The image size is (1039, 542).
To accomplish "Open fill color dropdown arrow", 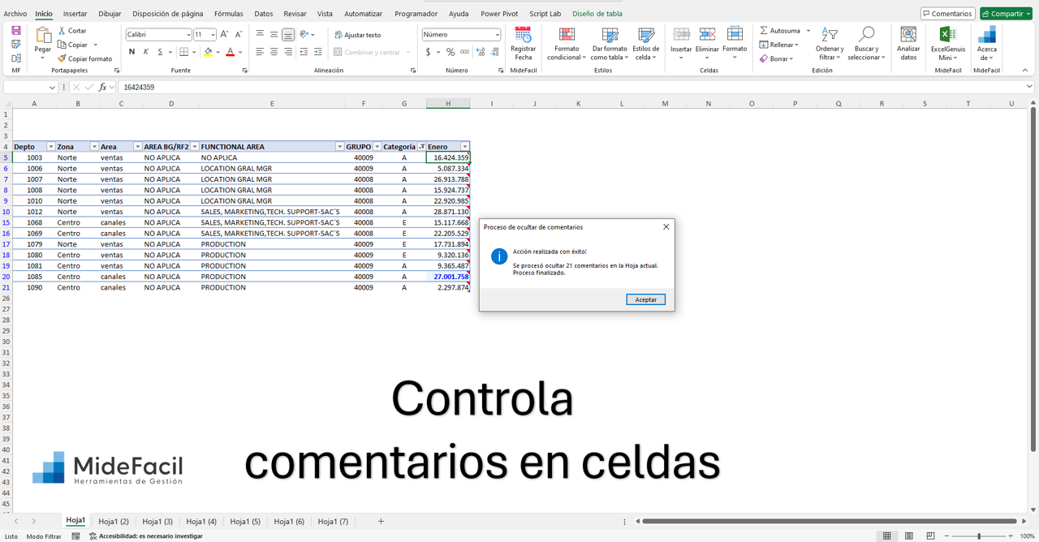I will pyautogui.click(x=218, y=52).
